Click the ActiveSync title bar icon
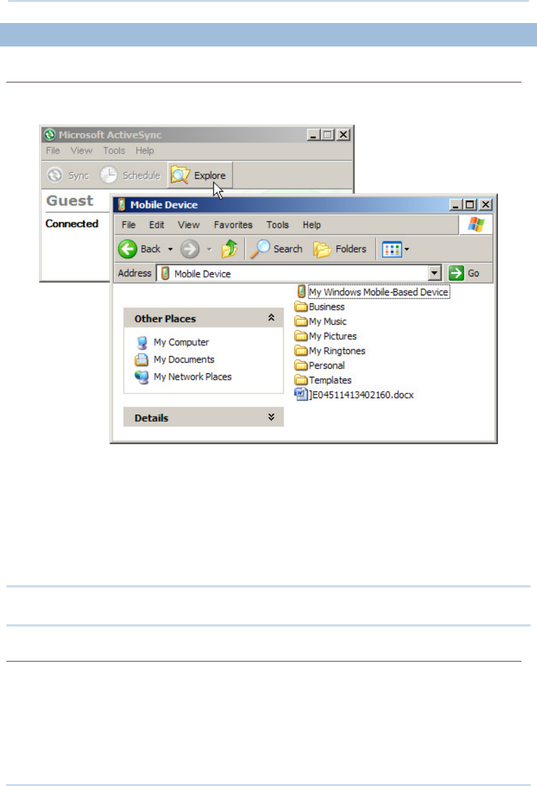 [50, 135]
